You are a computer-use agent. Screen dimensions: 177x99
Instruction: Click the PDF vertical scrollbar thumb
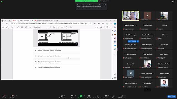112,35
